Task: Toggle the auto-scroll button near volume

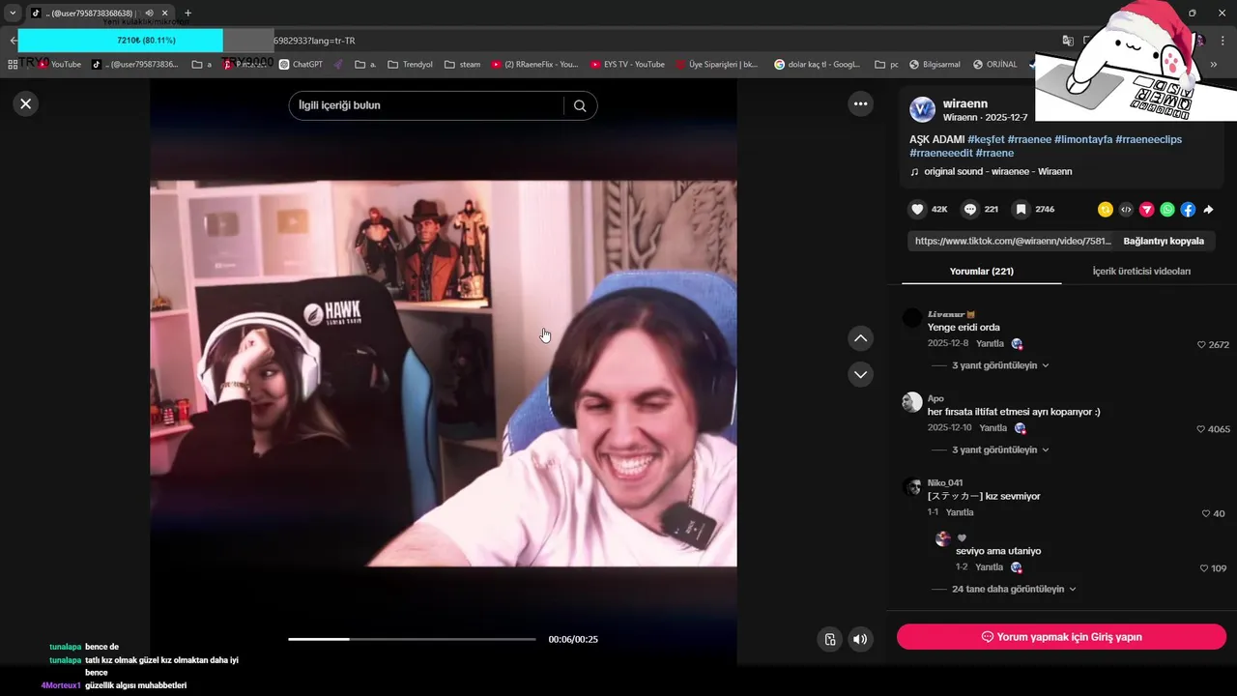Action: click(x=830, y=639)
